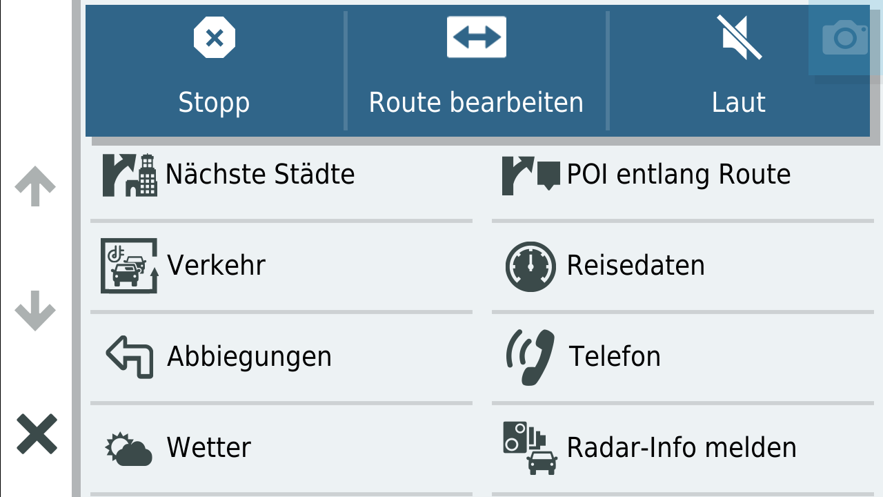Tap the Reisedaten gauge icon

pos(530,266)
